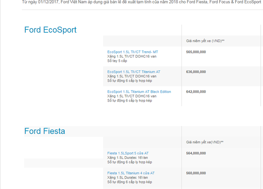Viewport: 263px width, 189px height.
Task: Click the 565,000,000 price for Trend MT
Action: (196, 52)
